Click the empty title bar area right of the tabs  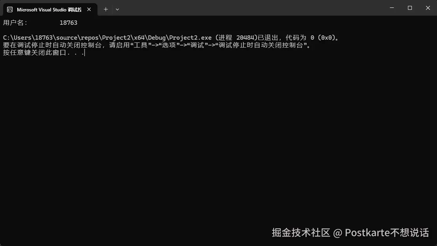click(251, 8)
